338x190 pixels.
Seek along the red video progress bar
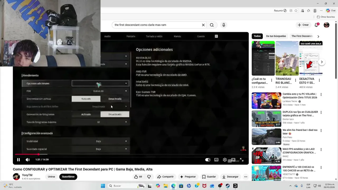pos(131,154)
